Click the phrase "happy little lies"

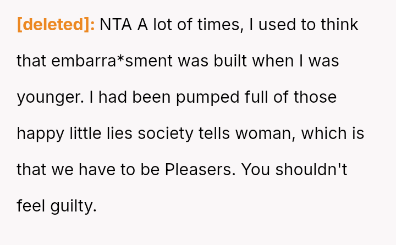tap(75, 133)
